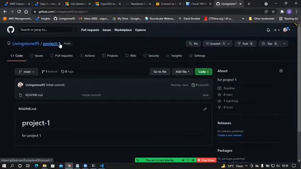Expand the plus create-new menu
Screen dimensions: 301x169
pyautogui.click(x=277, y=30)
